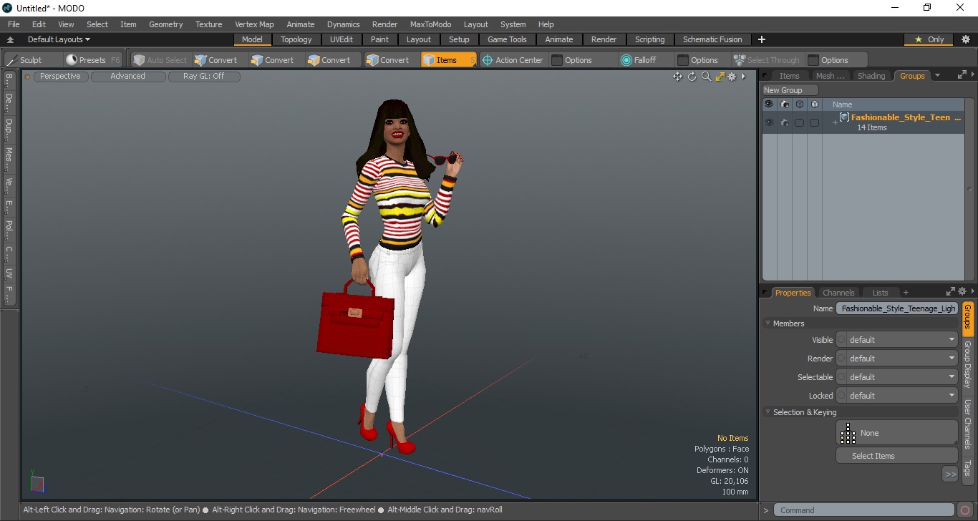Open Presets browser
The image size is (978, 521).
pos(92,60)
